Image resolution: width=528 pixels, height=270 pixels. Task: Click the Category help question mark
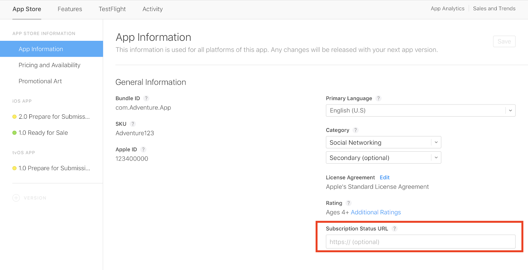(355, 130)
